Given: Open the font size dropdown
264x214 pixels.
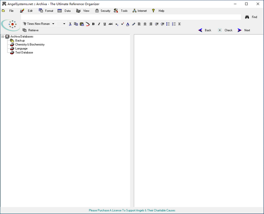Looking at the screenshot, I should click(x=64, y=24).
